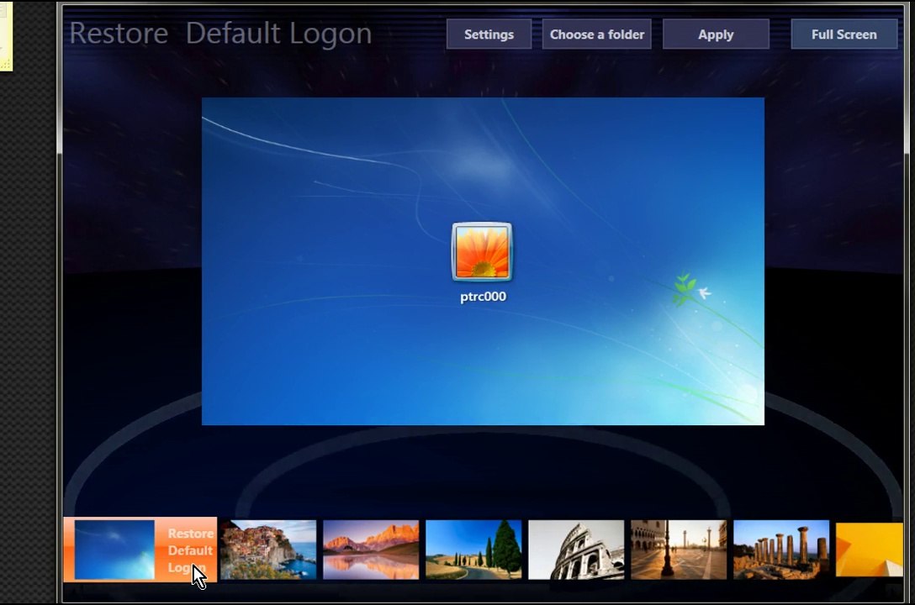This screenshot has height=605, width=915.
Task: Select the black-and-white Colosseum thumbnail
Action: click(x=576, y=550)
